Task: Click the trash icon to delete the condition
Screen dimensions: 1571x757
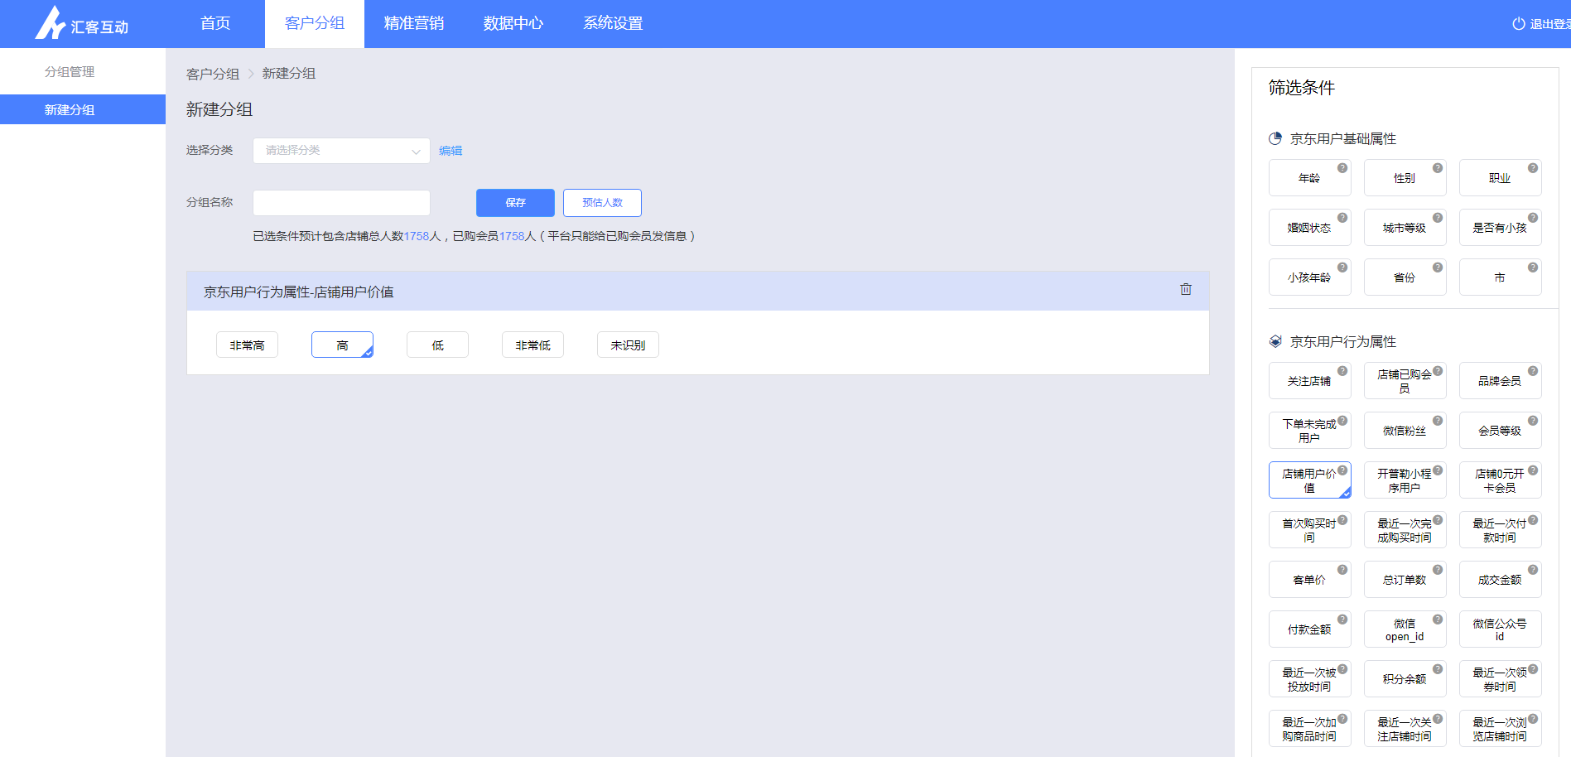Action: [1186, 289]
